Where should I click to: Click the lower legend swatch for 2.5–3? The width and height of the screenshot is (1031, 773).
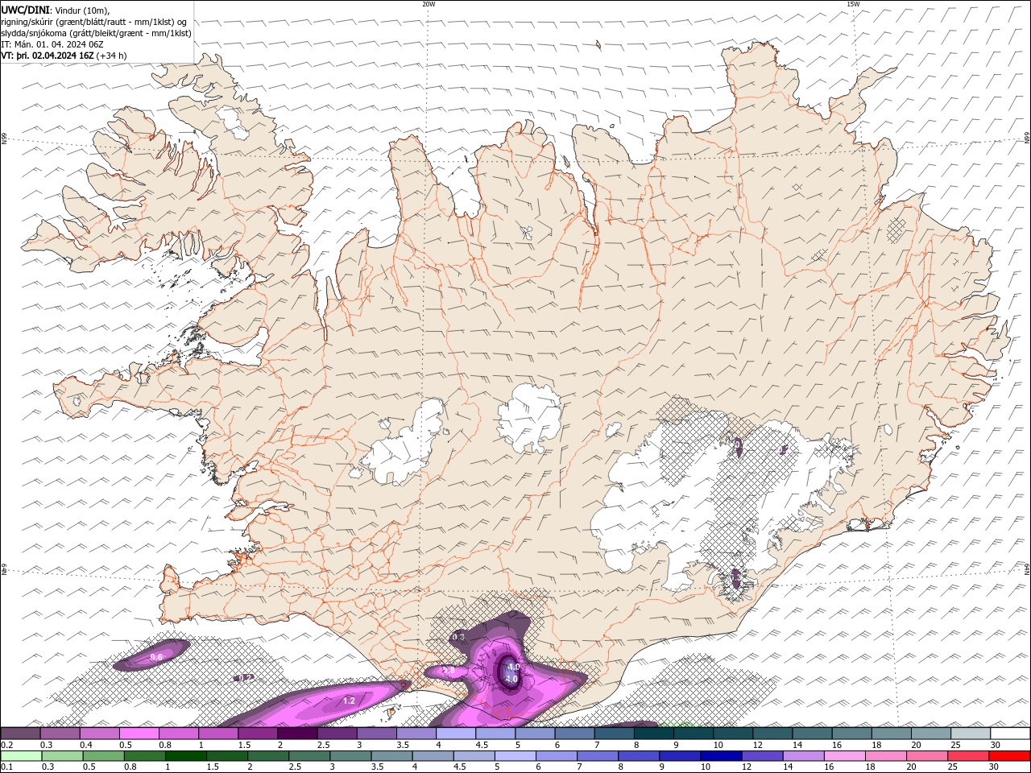(308, 756)
